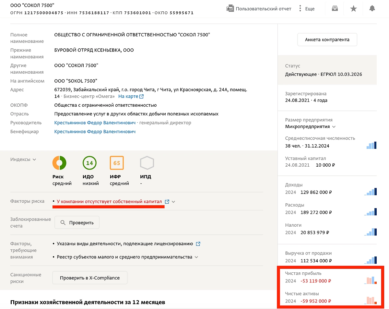Select the ИФР index badge showing 65
The height and width of the screenshot is (309, 389).
[117, 163]
